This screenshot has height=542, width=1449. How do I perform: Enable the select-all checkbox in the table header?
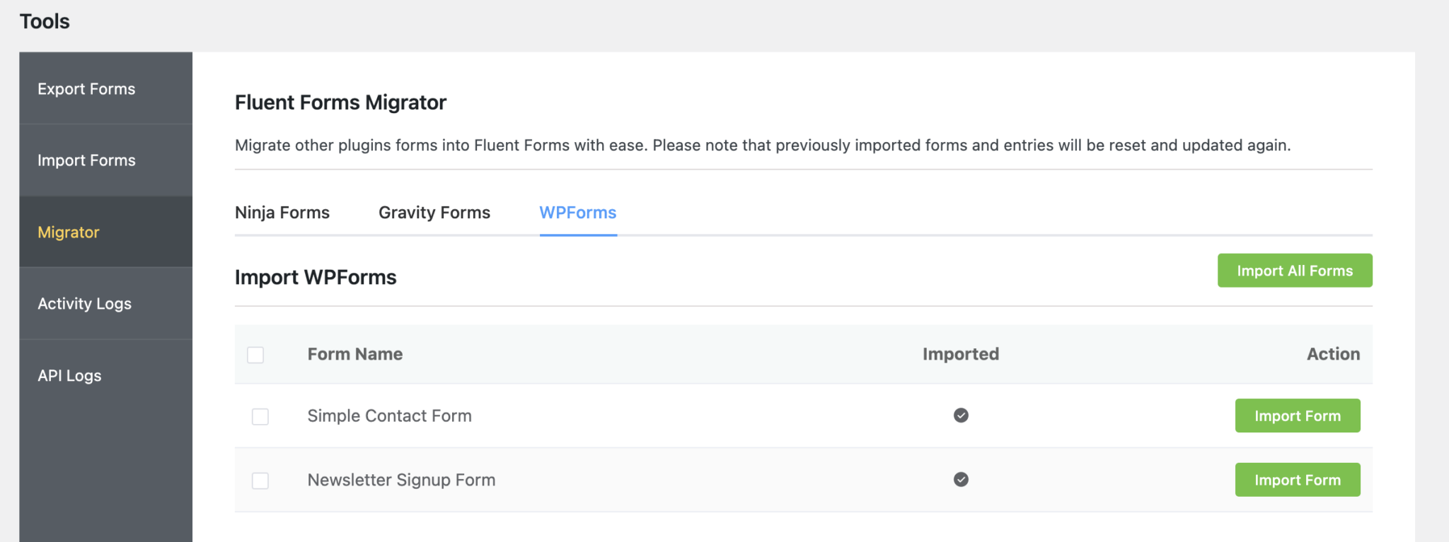[x=255, y=355]
